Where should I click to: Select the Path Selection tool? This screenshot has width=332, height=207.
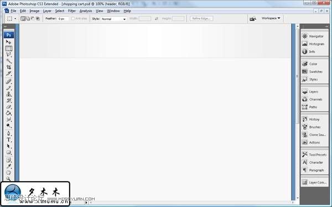(x=8, y=146)
